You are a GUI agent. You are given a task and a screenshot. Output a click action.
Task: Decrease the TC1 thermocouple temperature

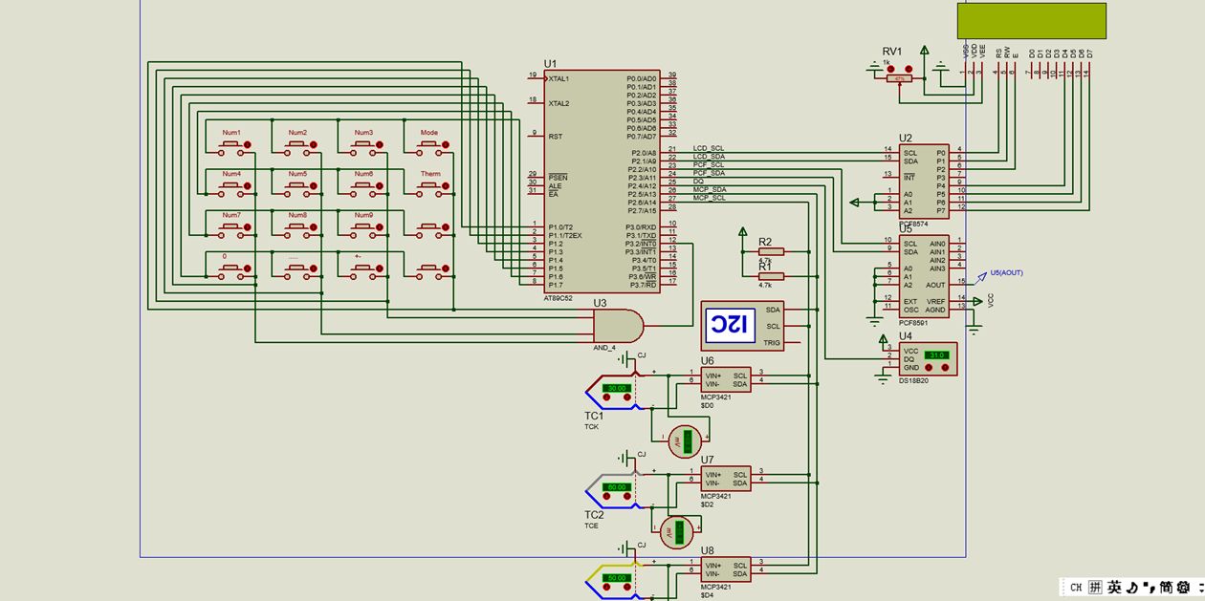click(x=607, y=397)
